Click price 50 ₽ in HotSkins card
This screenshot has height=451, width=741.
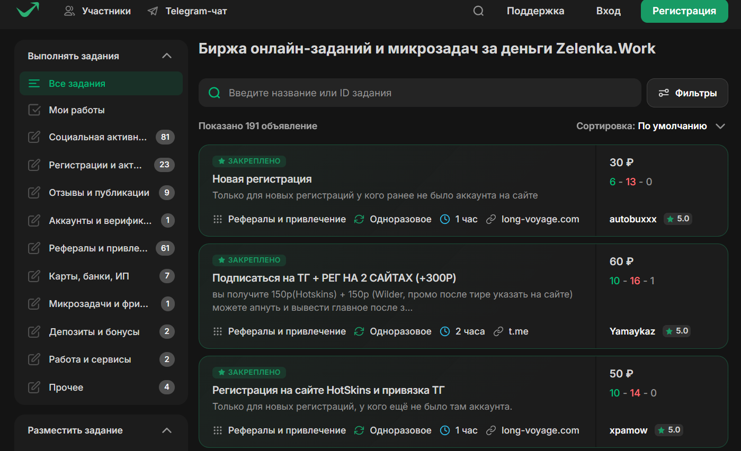tap(622, 374)
